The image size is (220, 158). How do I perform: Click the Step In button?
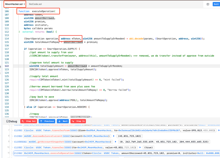[79, 121]
